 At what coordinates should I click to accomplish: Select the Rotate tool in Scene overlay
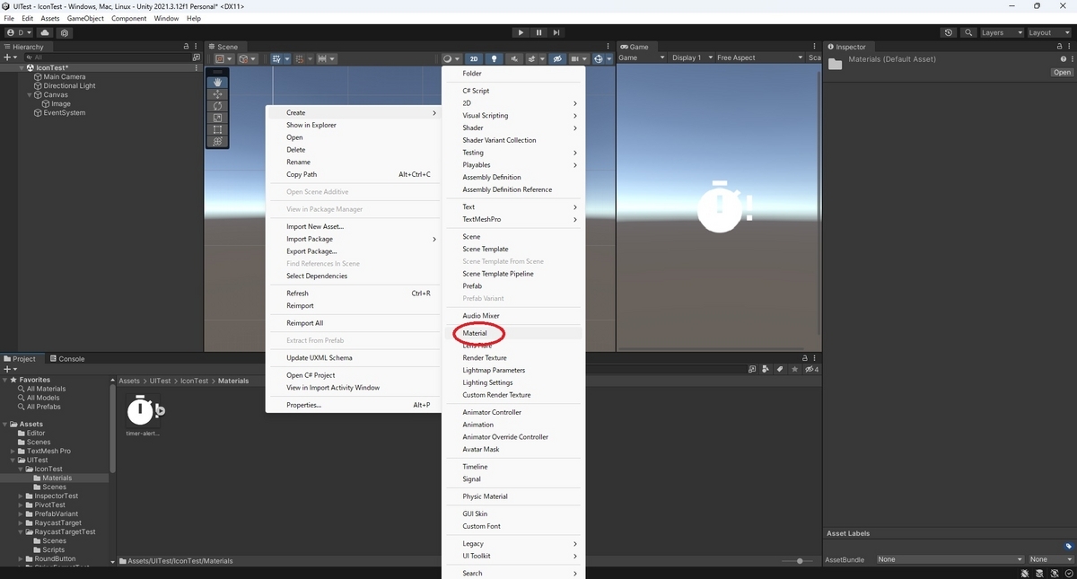[217, 106]
